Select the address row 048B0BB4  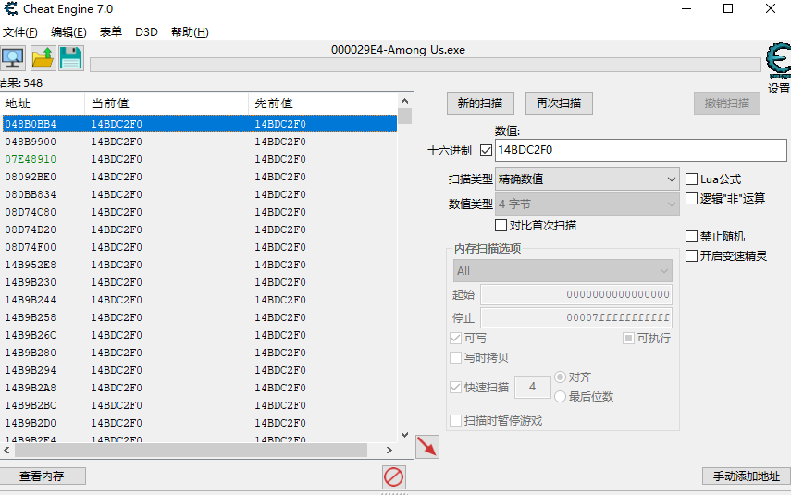(200, 124)
